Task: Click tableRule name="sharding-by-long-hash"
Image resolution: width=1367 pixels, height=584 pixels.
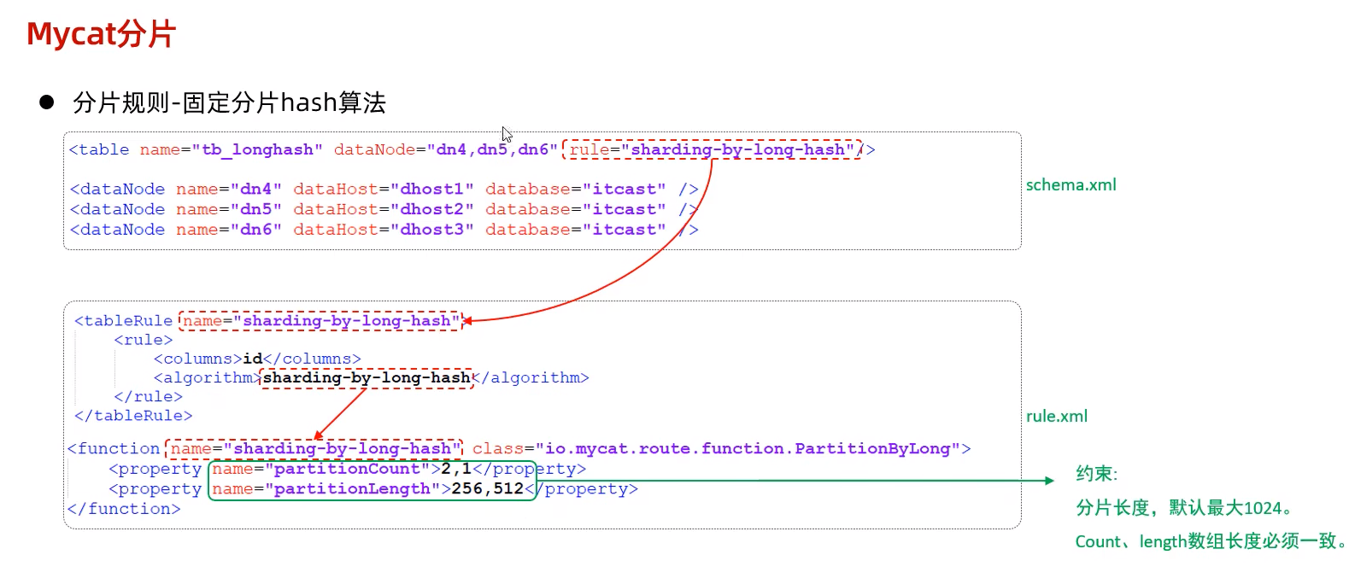Action: tap(321, 321)
